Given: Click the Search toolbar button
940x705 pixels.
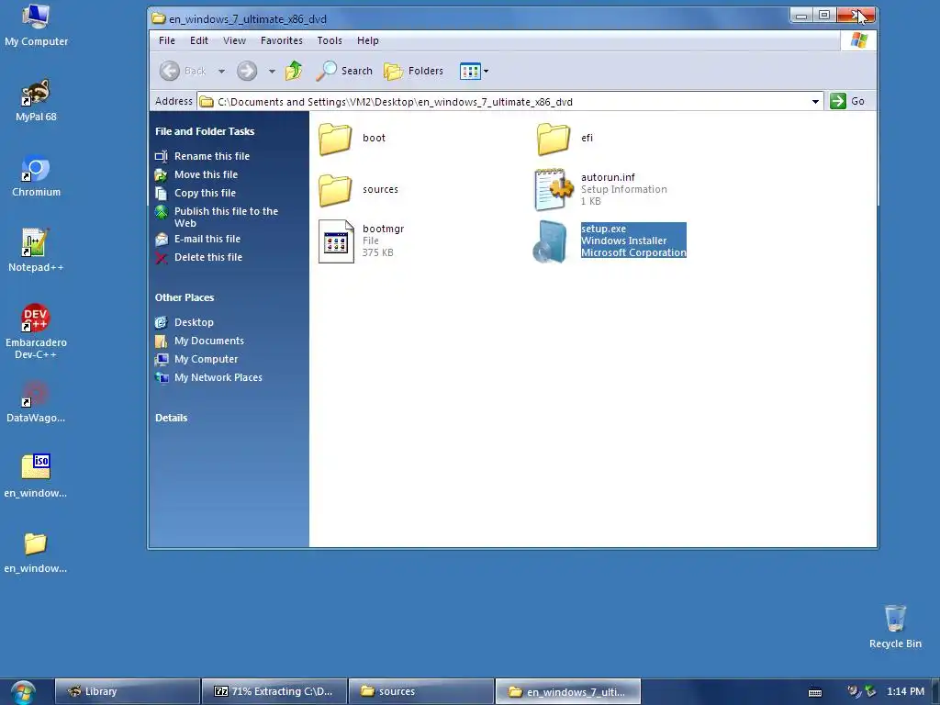Looking at the screenshot, I should pos(344,71).
